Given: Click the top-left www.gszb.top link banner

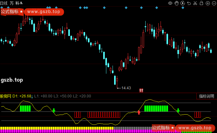Looking at the screenshot, I should pyautogui.click(x=43, y=12).
